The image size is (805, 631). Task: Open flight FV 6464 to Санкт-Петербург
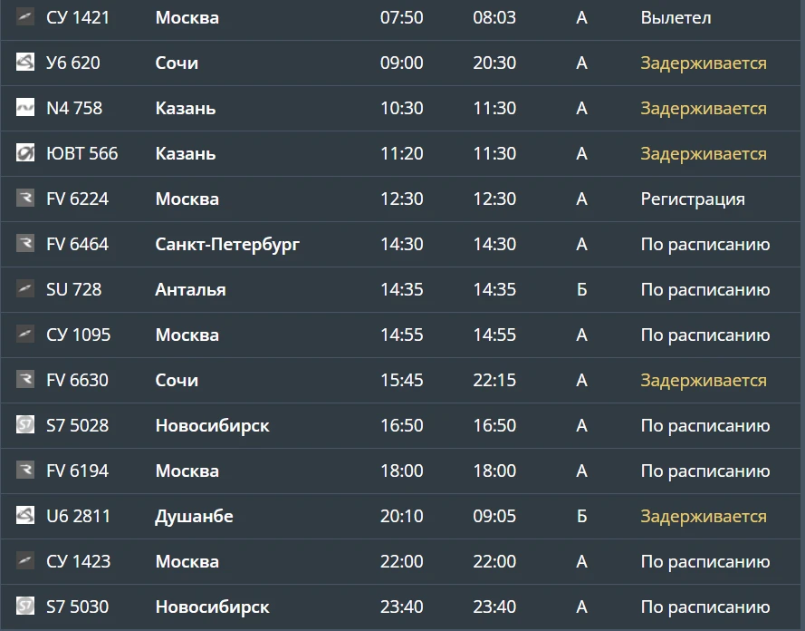point(402,244)
